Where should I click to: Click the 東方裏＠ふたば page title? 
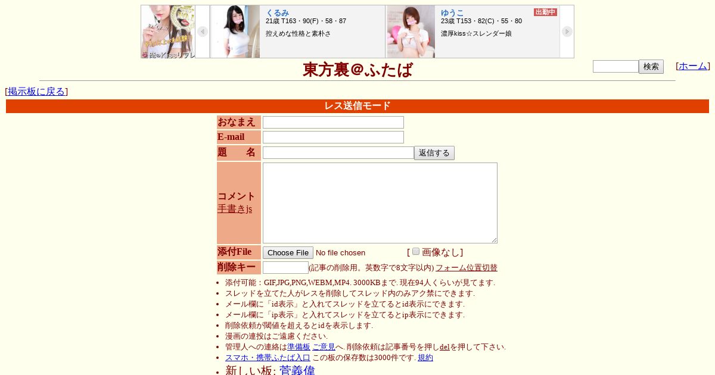[x=357, y=70]
